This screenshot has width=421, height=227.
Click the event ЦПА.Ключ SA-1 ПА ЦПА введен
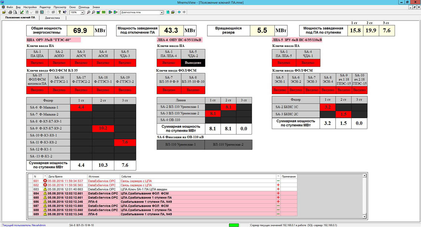tap(144, 189)
